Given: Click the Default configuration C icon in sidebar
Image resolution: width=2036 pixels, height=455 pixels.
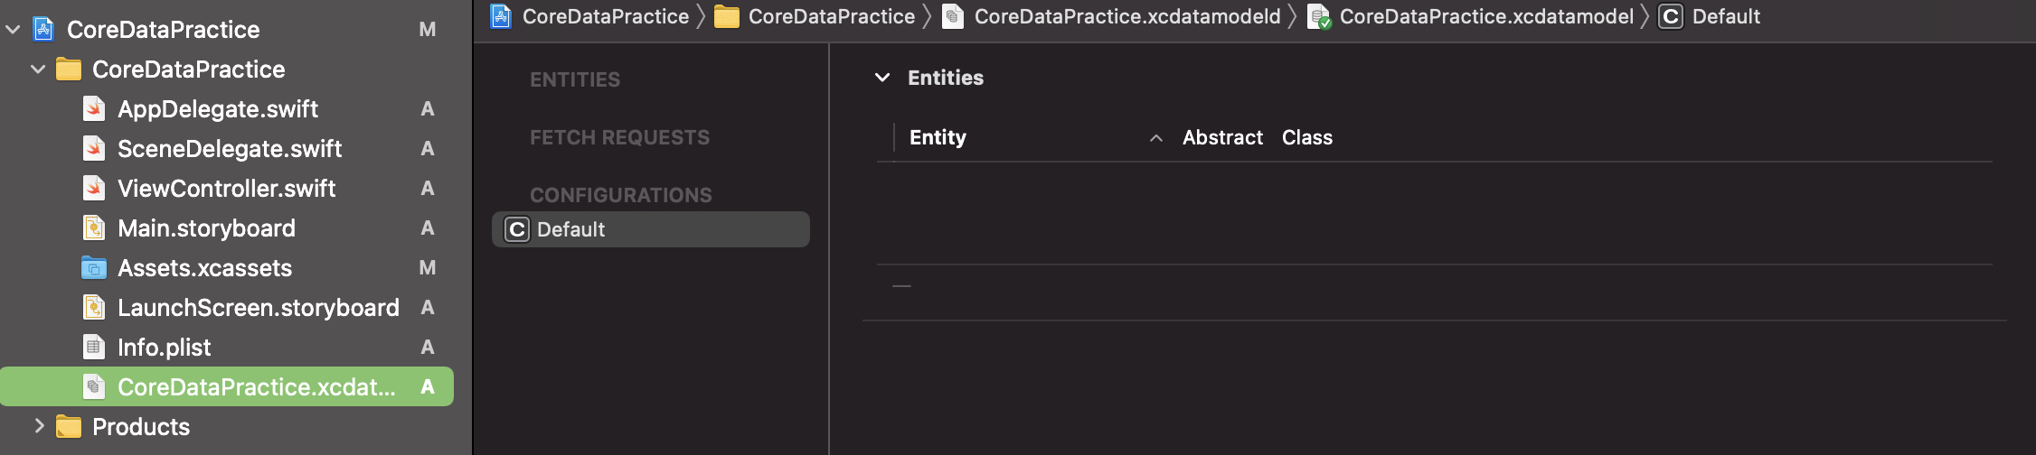Looking at the screenshot, I should coord(516,229).
